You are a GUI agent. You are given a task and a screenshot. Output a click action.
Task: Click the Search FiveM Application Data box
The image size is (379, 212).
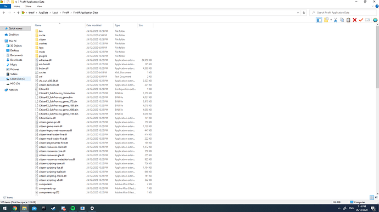click(343, 13)
